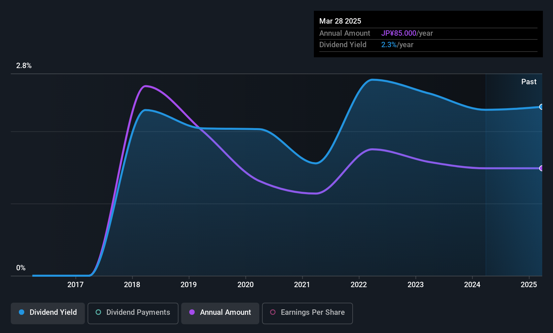Viewport: 553px width, 333px height.
Task: Click the 2.8% y-axis label
Action: coord(24,66)
